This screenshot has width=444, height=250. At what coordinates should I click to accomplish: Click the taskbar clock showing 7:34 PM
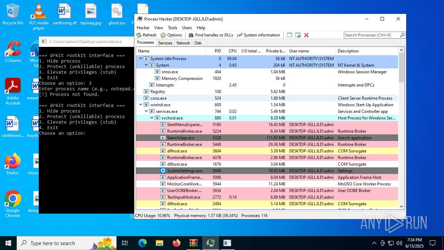[x=414, y=243]
